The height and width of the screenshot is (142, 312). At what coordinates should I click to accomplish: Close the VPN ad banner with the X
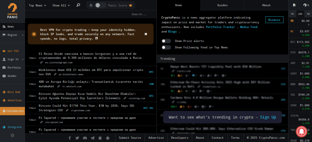[x=146, y=34]
